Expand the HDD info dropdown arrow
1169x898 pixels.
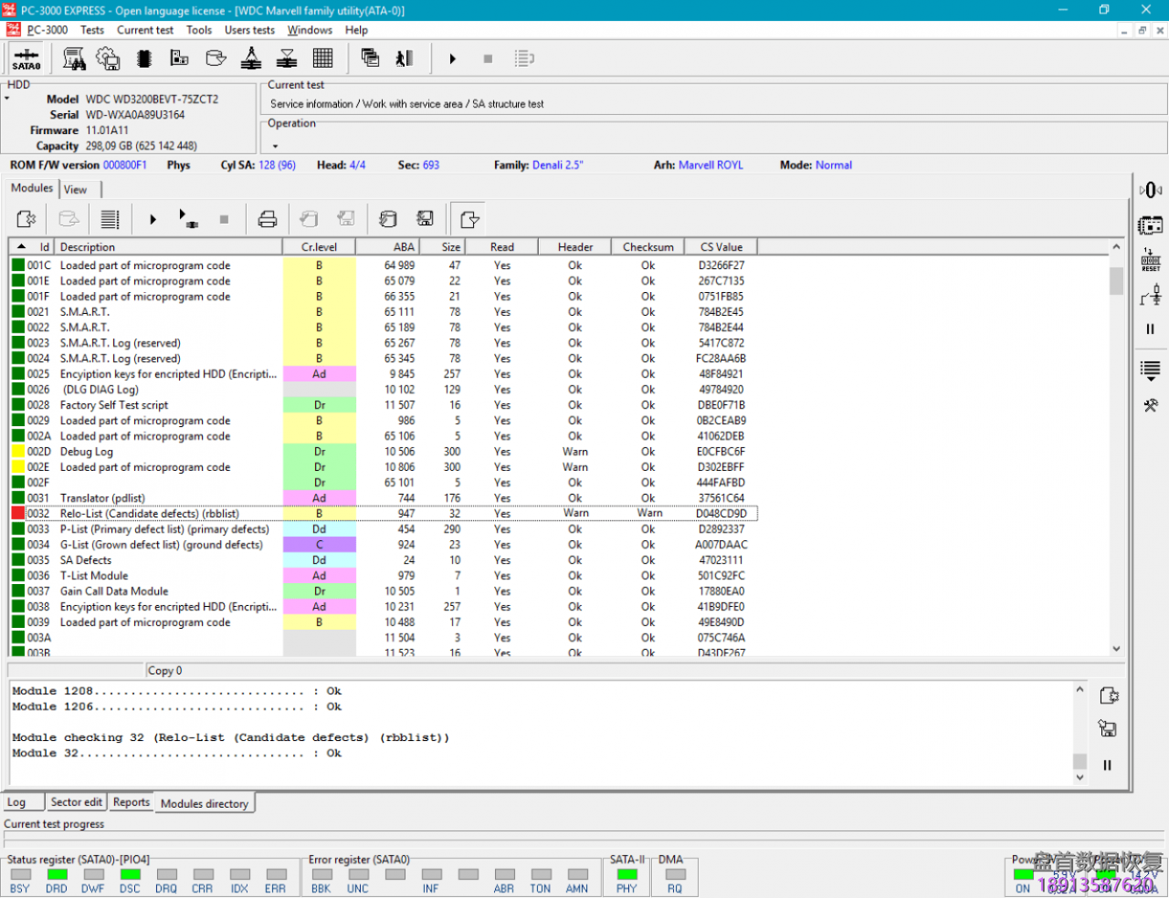[7, 99]
